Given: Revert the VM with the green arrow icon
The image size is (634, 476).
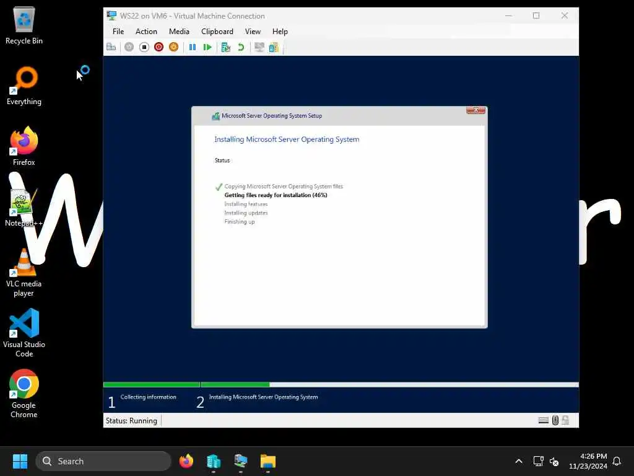Looking at the screenshot, I should [x=241, y=47].
